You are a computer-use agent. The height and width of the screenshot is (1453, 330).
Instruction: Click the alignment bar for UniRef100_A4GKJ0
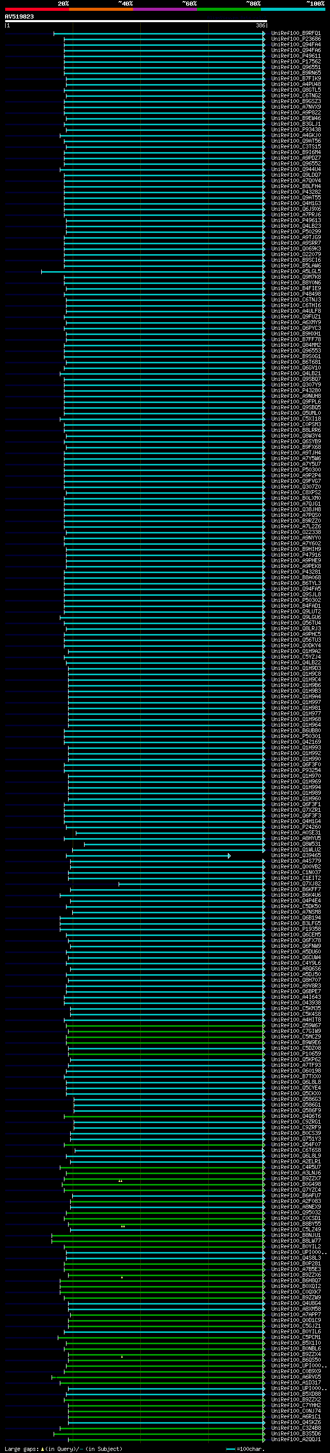pos(162,136)
